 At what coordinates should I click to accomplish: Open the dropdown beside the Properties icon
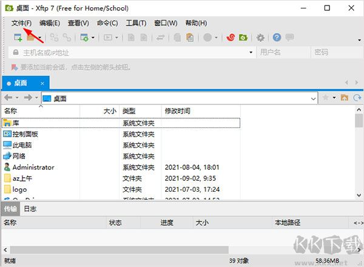point(93,38)
